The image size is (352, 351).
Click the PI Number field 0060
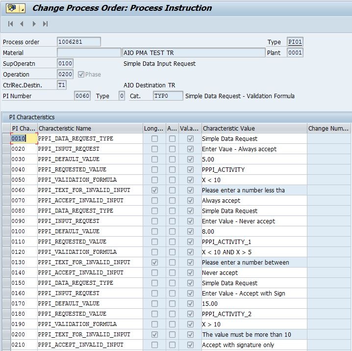(82, 96)
